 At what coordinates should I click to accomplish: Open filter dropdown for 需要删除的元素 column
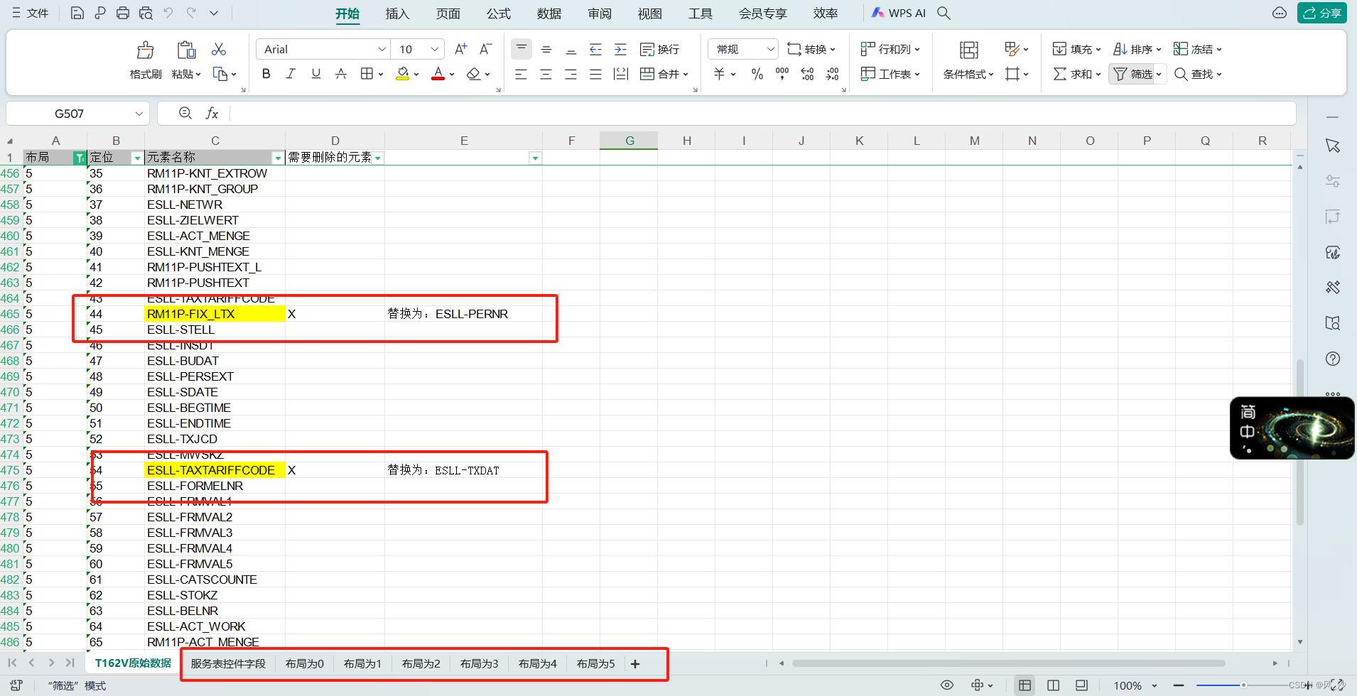pyautogui.click(x=378, y=158)
